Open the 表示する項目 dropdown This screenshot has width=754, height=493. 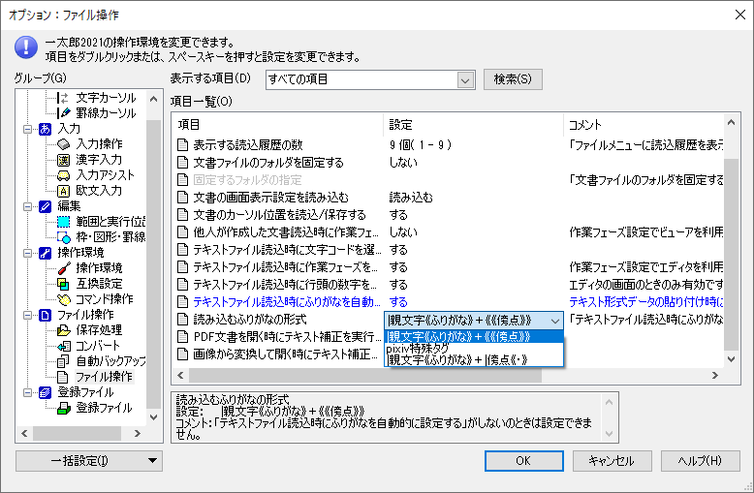(464, 79)
